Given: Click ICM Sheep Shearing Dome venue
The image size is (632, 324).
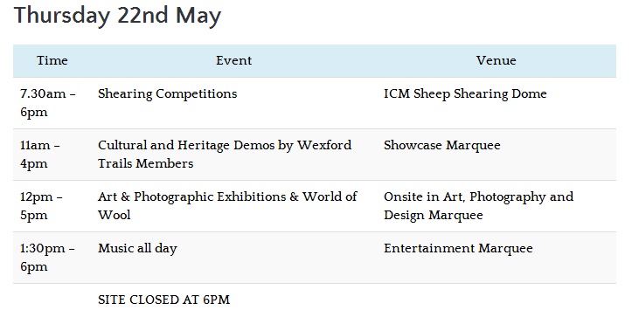Looking at the screenshot, I should click(465, 94).
